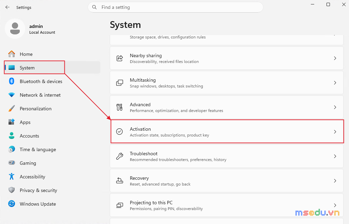
Task: Click the Nearby sharing share icon
Action: click(120, 58)
